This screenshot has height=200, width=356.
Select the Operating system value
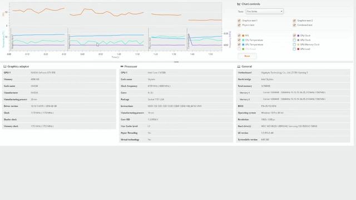[272, 113]
